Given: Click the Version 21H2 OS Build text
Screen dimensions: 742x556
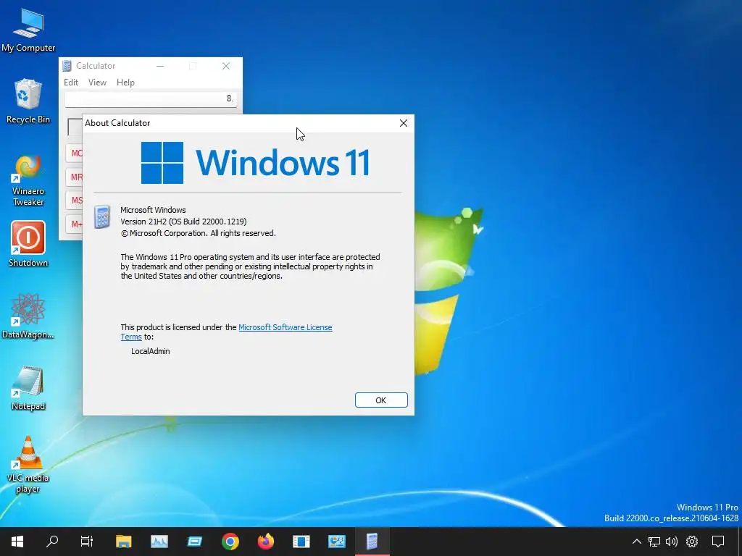Looking at the screenshot, I should click(183, 222).
